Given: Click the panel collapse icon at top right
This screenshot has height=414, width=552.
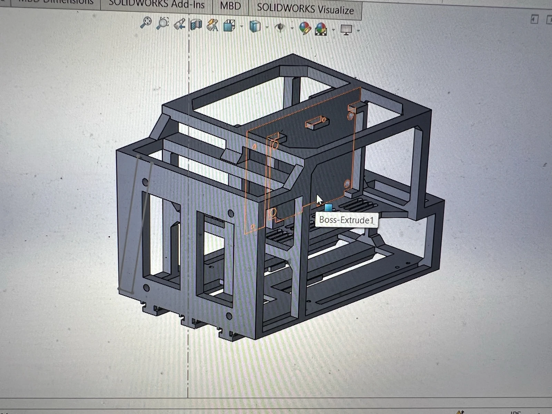Looking at the screenshot, I should tap(534, 19).
